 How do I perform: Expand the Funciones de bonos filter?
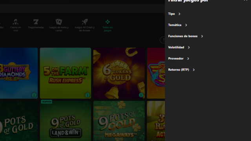pos(186,36)
